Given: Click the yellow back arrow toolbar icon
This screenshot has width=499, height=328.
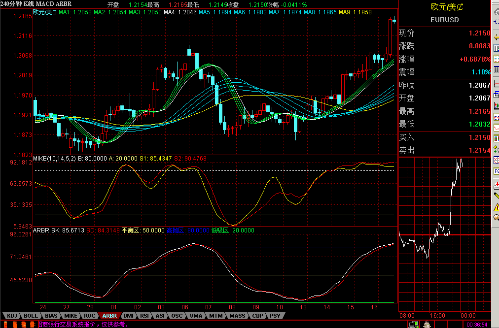Looking at the screenshot, I should coord(496,37).
